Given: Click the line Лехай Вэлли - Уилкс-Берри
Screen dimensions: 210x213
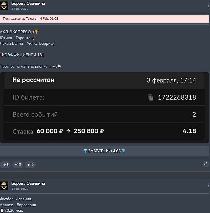Looking at the screenshot, I should tap(25, 44).
